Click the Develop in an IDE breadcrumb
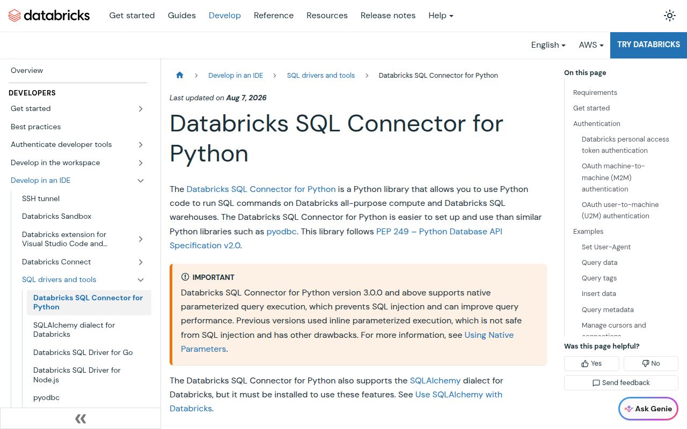The height and width of the screenshot is (429, 687). click(x=236, y=75)
